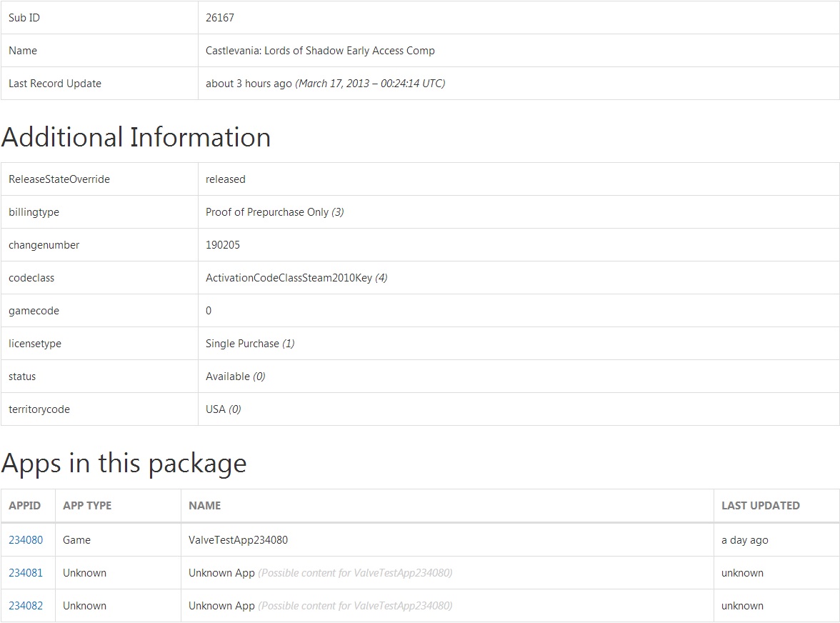Click the Apps in this package heading
Screen dimensions: 840x623
pos(124,464)
